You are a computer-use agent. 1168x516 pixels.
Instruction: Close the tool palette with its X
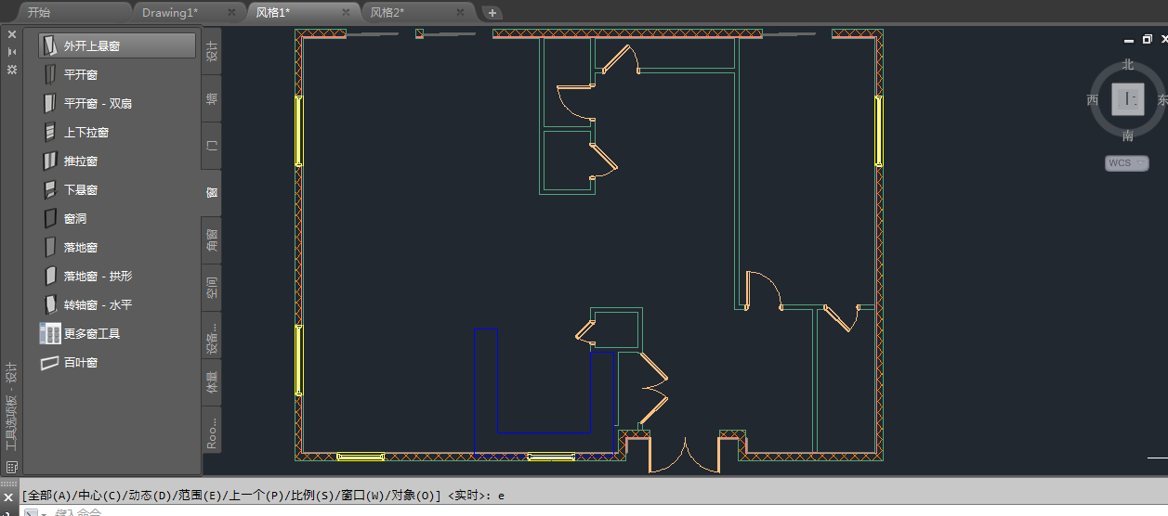(x=12, y=34)
